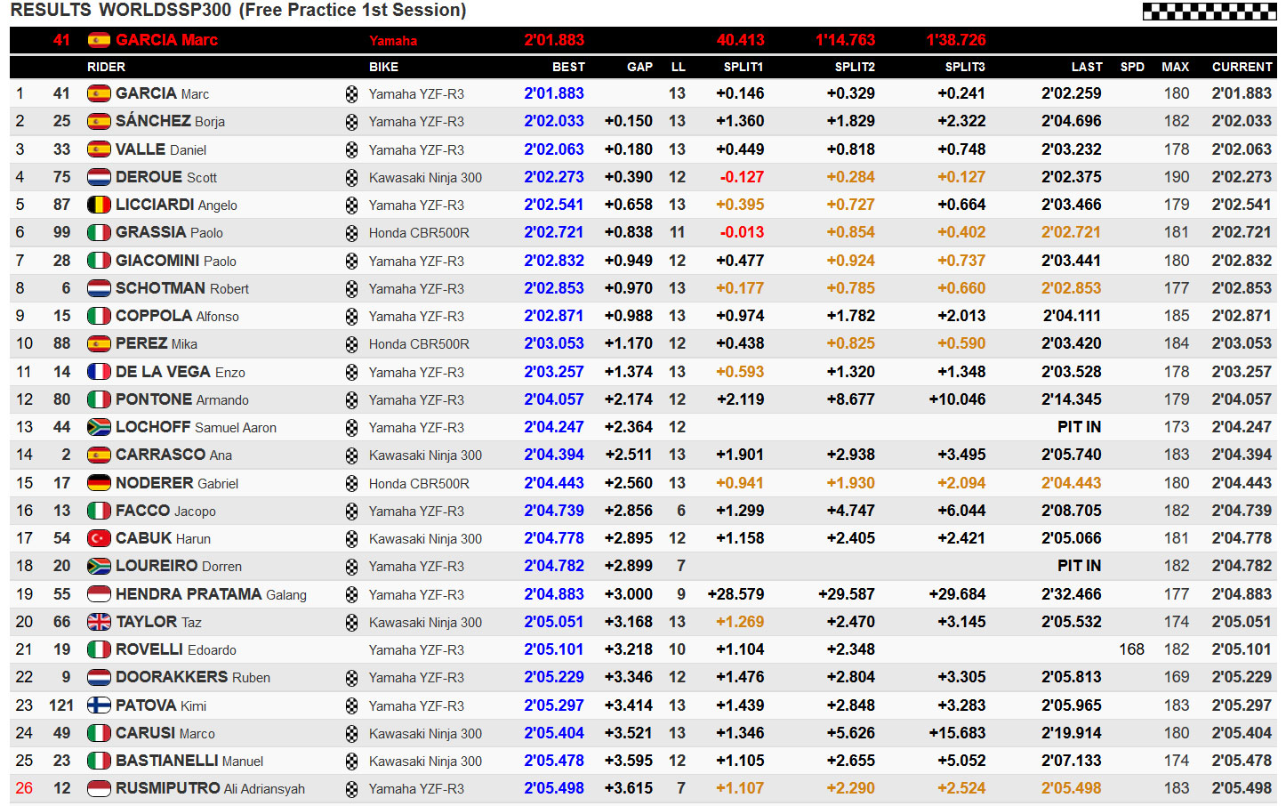Click the "2'32.466" last lap time
This screenshot has height=806, width=1286.
tap(1071, 594)
